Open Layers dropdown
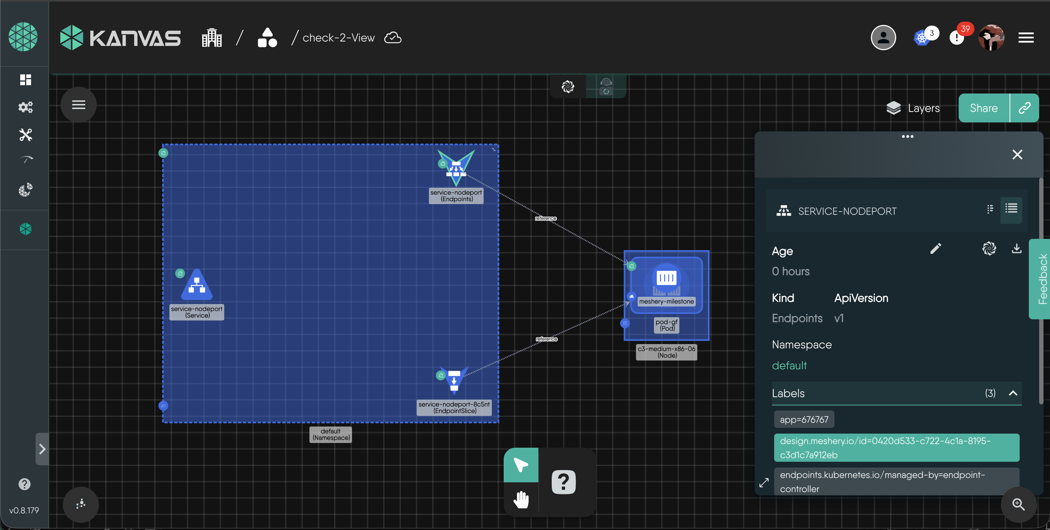1050x530 pixels. (x=913, y=108)
